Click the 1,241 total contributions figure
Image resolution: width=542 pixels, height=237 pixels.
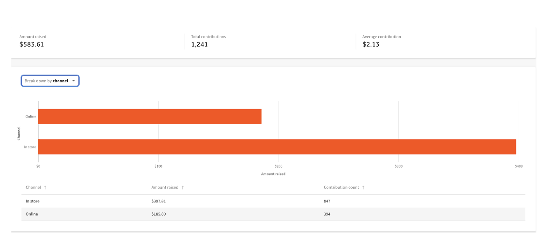click(x=199, y=45)
